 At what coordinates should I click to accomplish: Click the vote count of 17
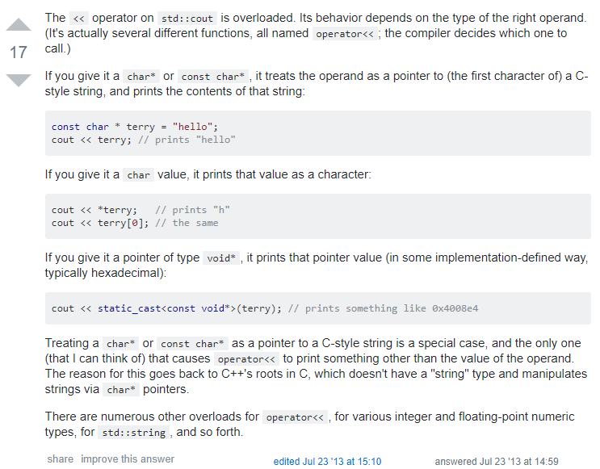click(x=18, y=54)
